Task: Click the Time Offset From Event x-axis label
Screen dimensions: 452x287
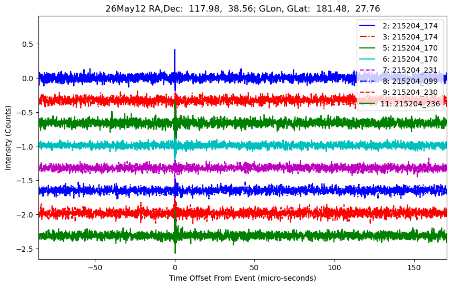Action: (x=242, y=278)
